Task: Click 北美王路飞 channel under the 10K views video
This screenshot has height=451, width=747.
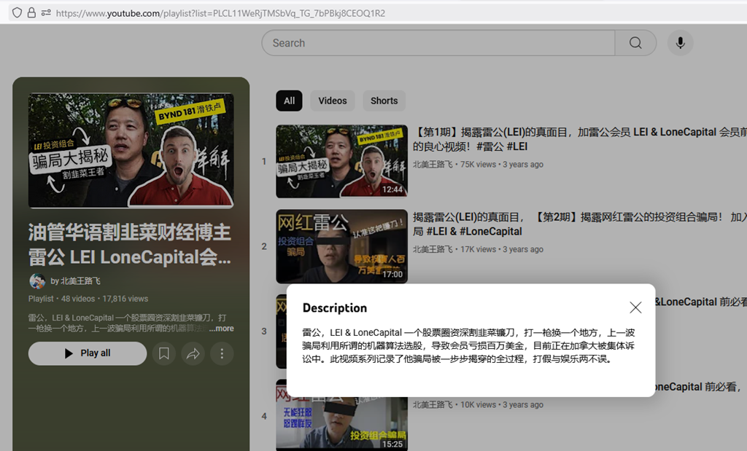Action: tap(433, 404)
